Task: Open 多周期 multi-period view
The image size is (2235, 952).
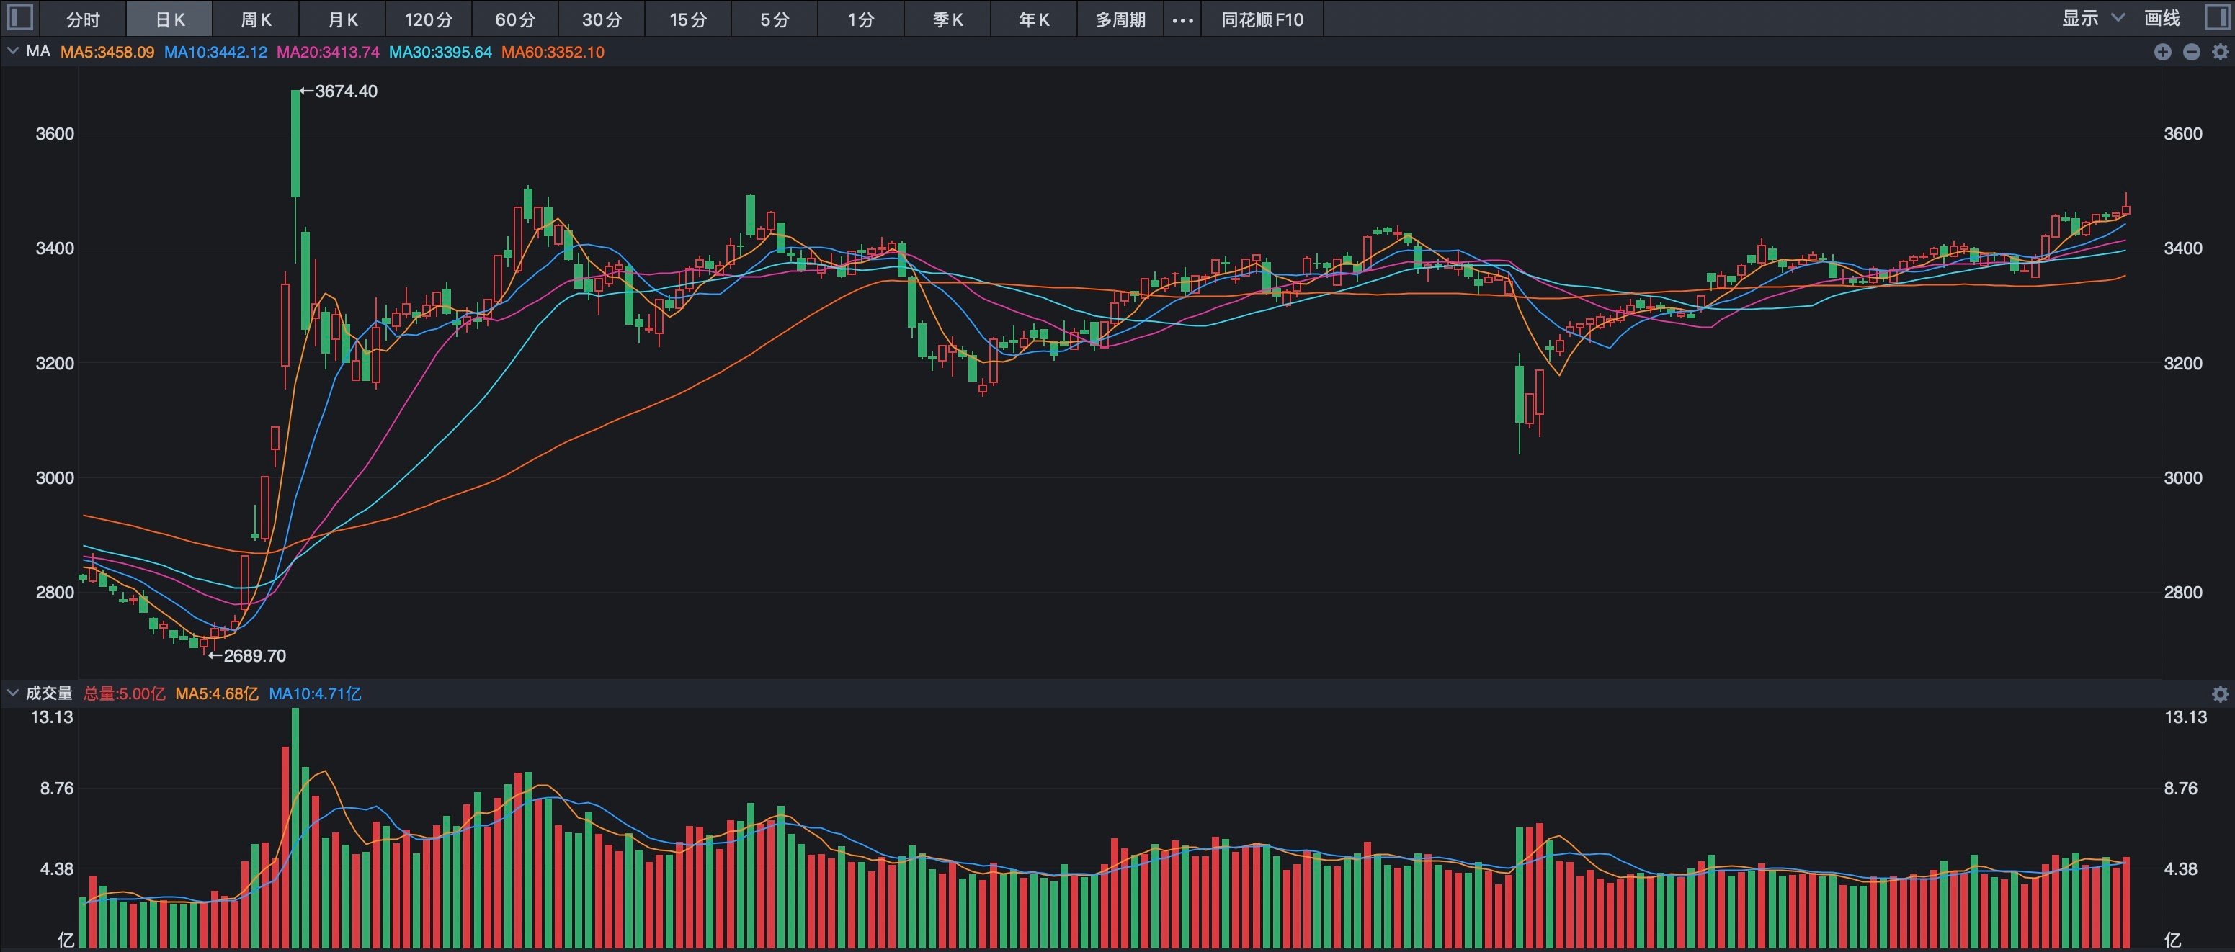Action: coord(1120,19)
